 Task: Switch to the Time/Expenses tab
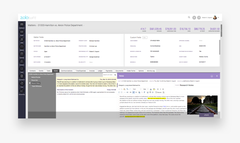pyautogui.click(x=81, y=71)
